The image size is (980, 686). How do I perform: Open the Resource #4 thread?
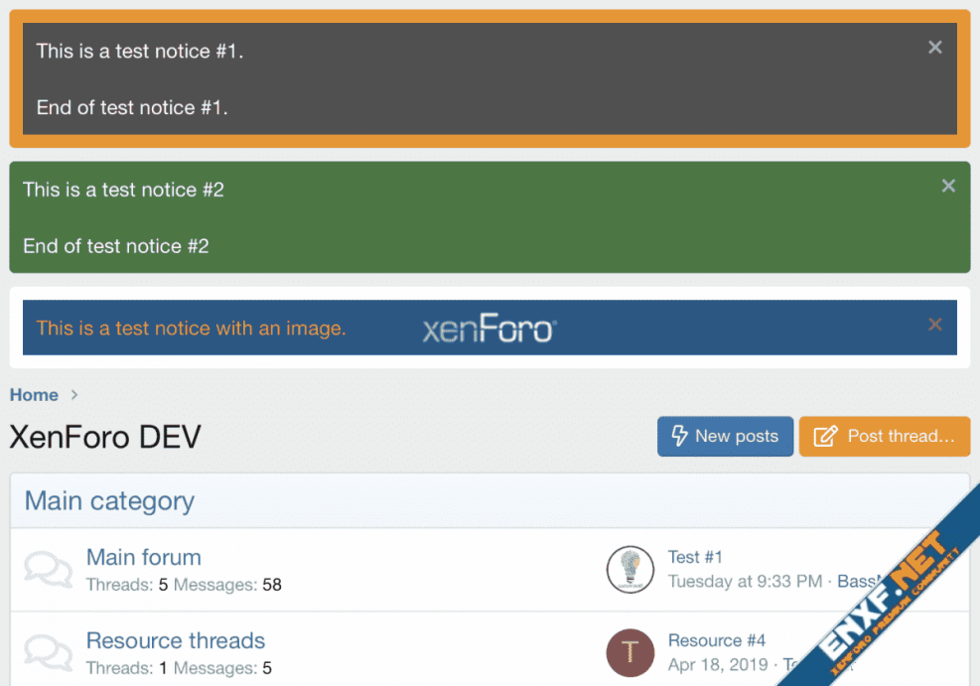[716, 641]
